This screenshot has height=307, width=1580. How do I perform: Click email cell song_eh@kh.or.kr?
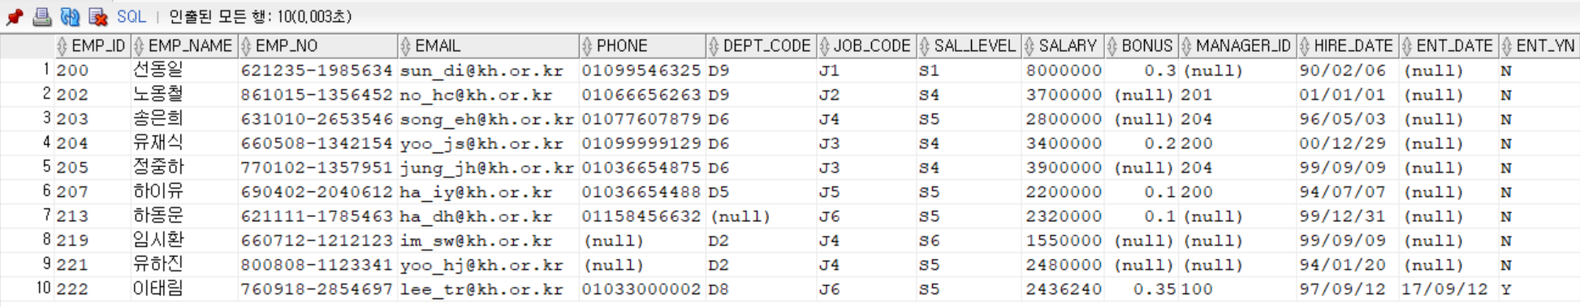click(x=487, y=119)
